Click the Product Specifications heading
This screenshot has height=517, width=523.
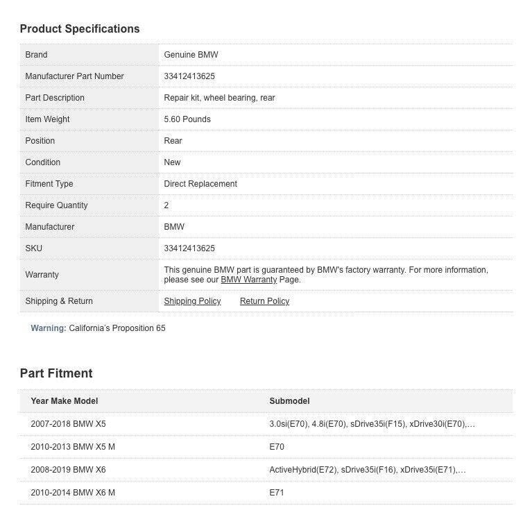coord(80,29)
